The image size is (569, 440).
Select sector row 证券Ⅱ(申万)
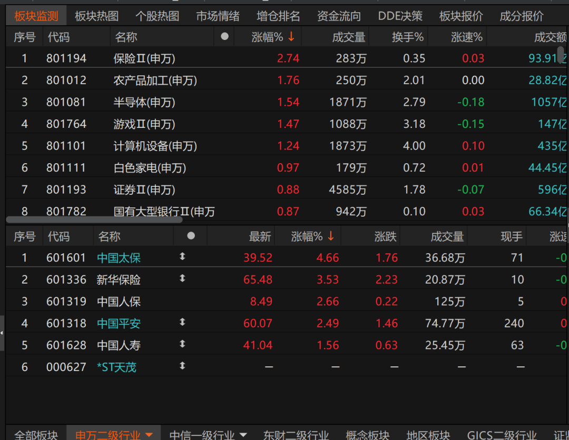pos(286,189)
